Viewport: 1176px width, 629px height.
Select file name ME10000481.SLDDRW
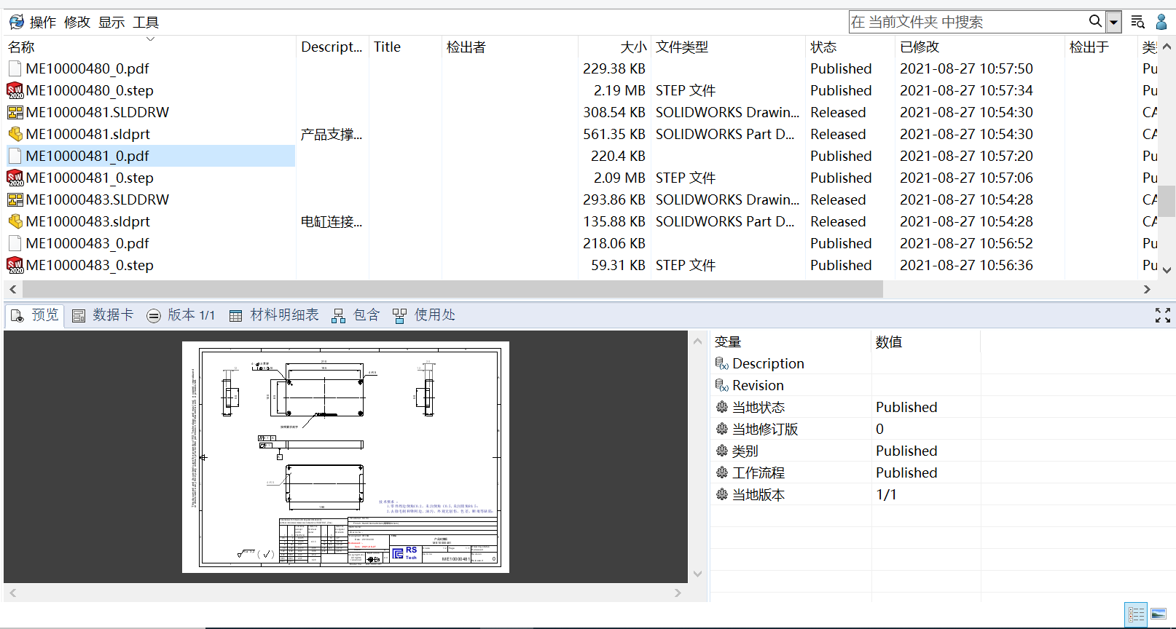click(x=97, y=112)
